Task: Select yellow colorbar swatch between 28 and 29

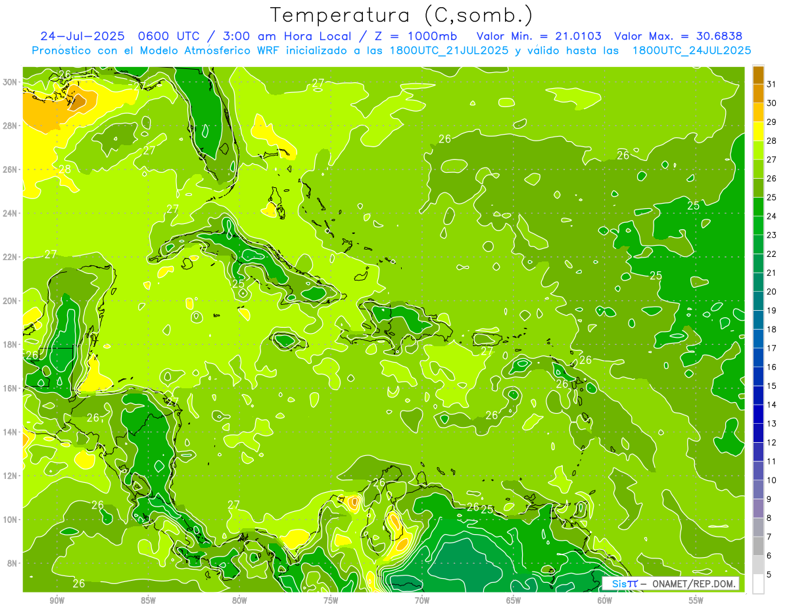Action: coord(758,131)
